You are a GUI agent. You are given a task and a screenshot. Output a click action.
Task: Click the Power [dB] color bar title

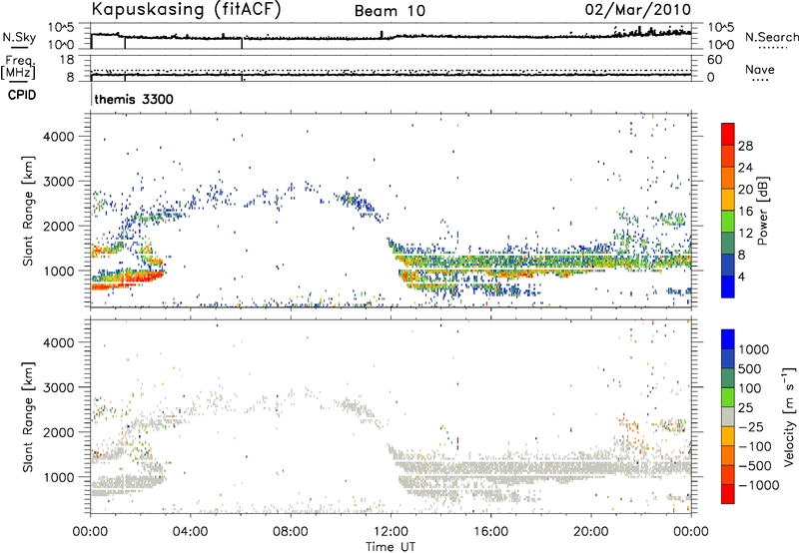pyautogui.click(x=762, y=211)
